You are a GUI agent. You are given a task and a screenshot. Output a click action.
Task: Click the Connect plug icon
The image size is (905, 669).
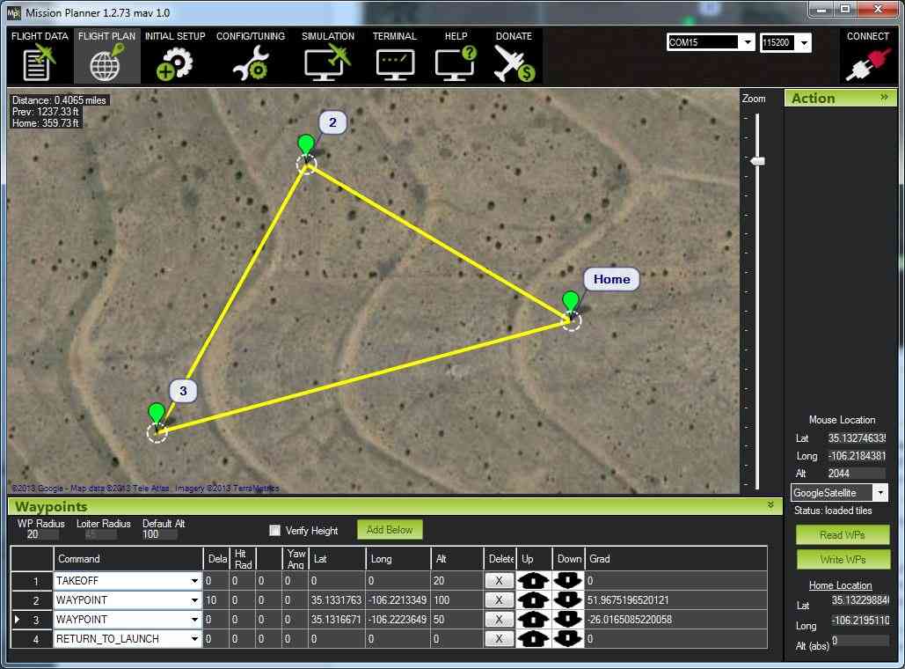click(x=867, y=63)
